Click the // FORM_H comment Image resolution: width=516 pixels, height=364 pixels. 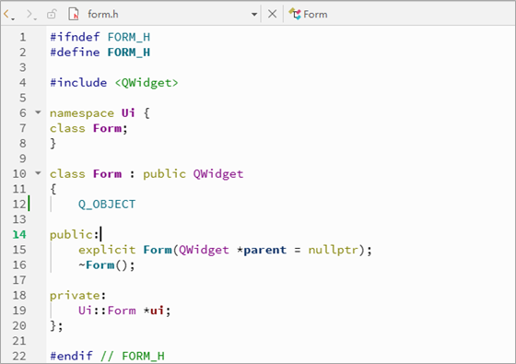pyautogui.click(x=133, y=356)
